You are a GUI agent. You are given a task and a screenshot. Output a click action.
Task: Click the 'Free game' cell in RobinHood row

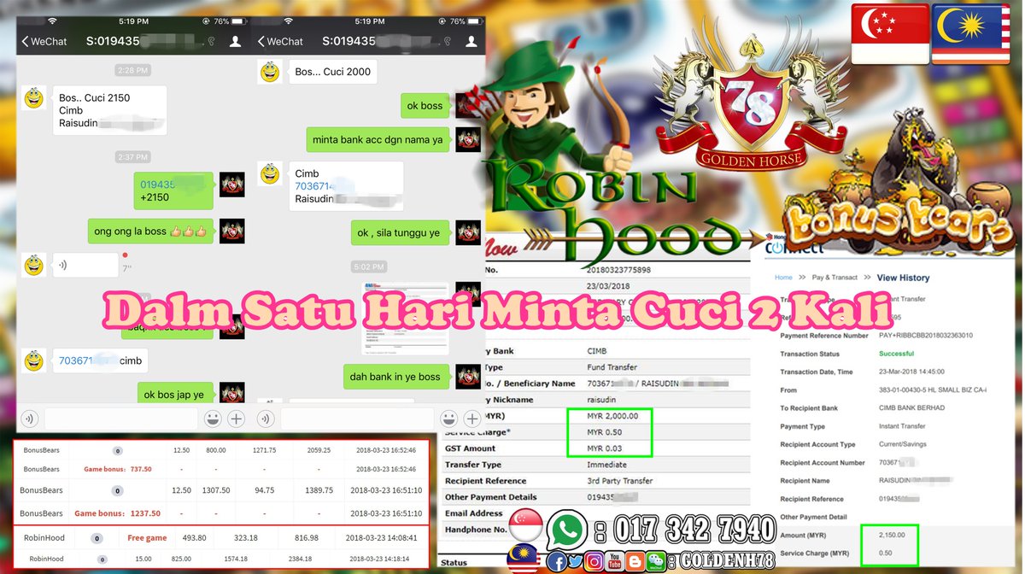tap(147, 538)
